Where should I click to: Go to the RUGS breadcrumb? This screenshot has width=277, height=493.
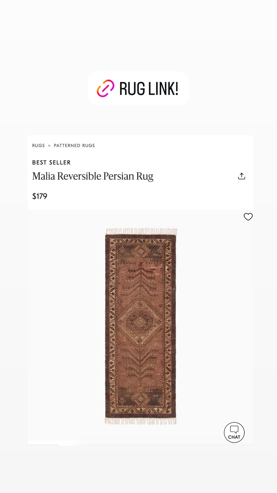[x=38, y=146]
